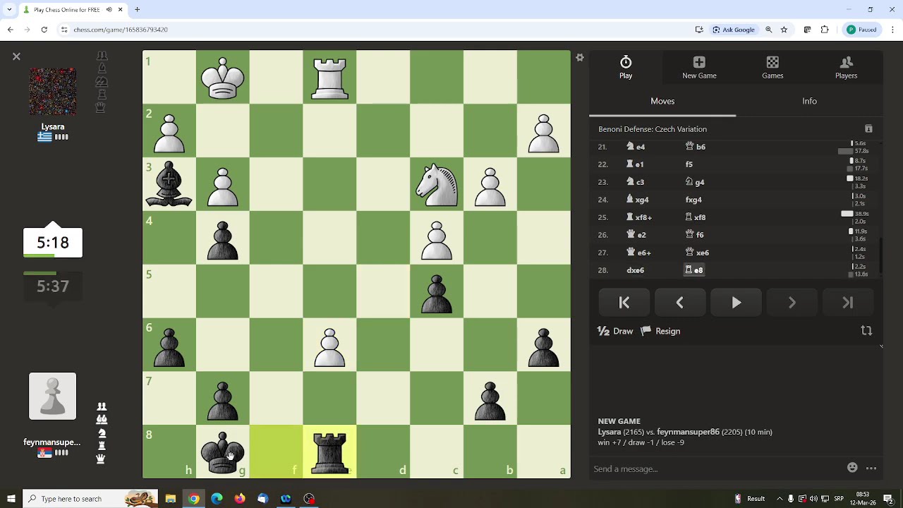Select move 24 black fxg4
The image size is (903, 508).
(x=693, y=200)
